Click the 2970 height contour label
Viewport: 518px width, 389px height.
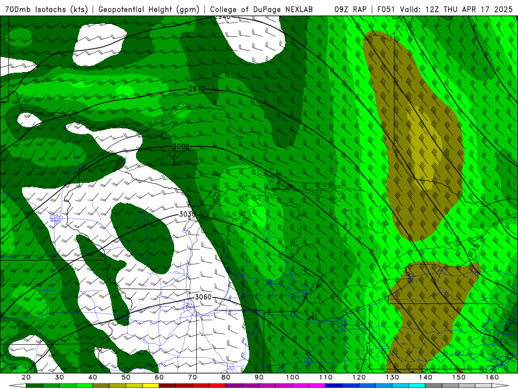tap(197, 89)
